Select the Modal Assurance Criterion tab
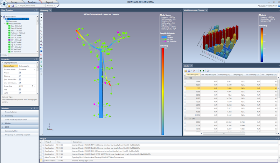The image size is (280, 163). click(x=194, y=10)
